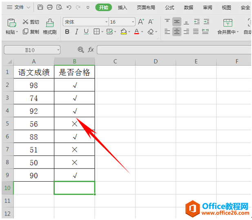
Task: Align text right
Action: coord(186,31)
